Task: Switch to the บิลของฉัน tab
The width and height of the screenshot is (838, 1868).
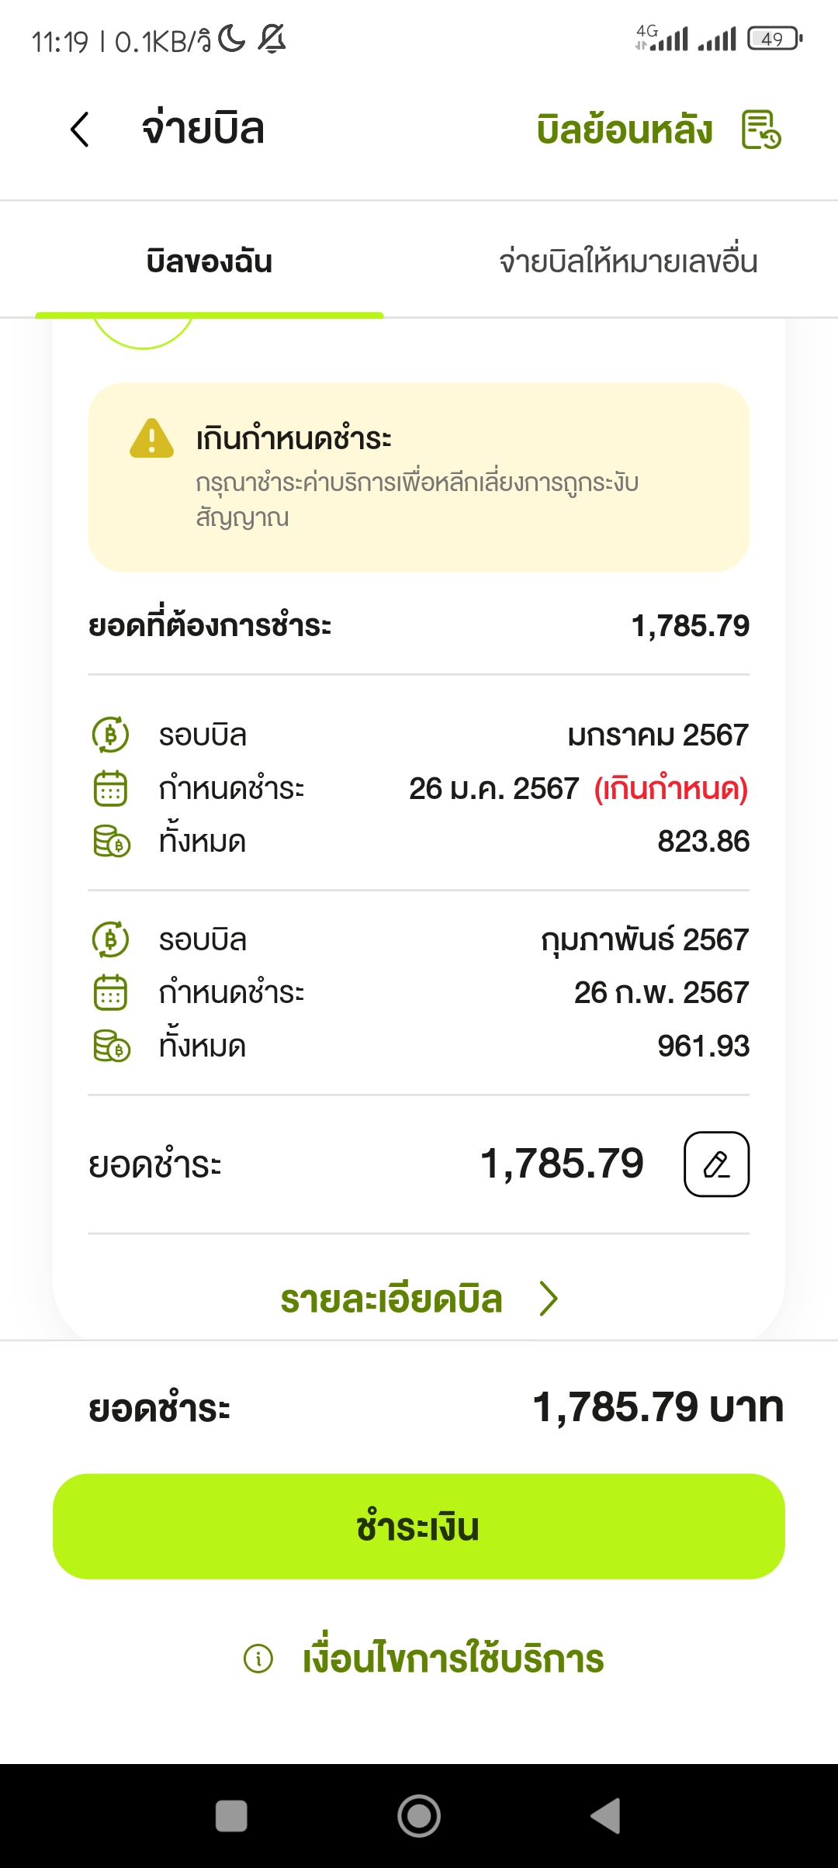Action: (209, 261)
